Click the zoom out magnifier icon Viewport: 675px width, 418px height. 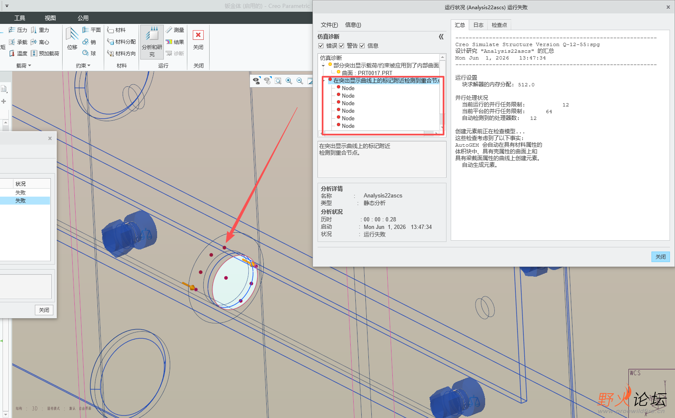pos(300,81)
